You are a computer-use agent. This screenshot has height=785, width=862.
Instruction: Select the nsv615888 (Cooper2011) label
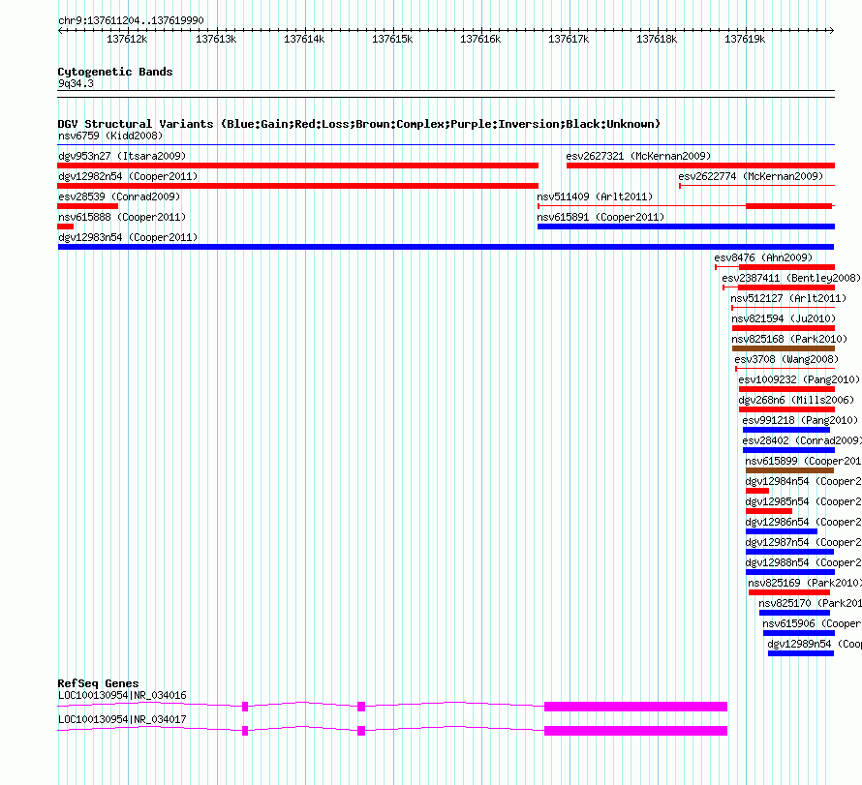122,217
